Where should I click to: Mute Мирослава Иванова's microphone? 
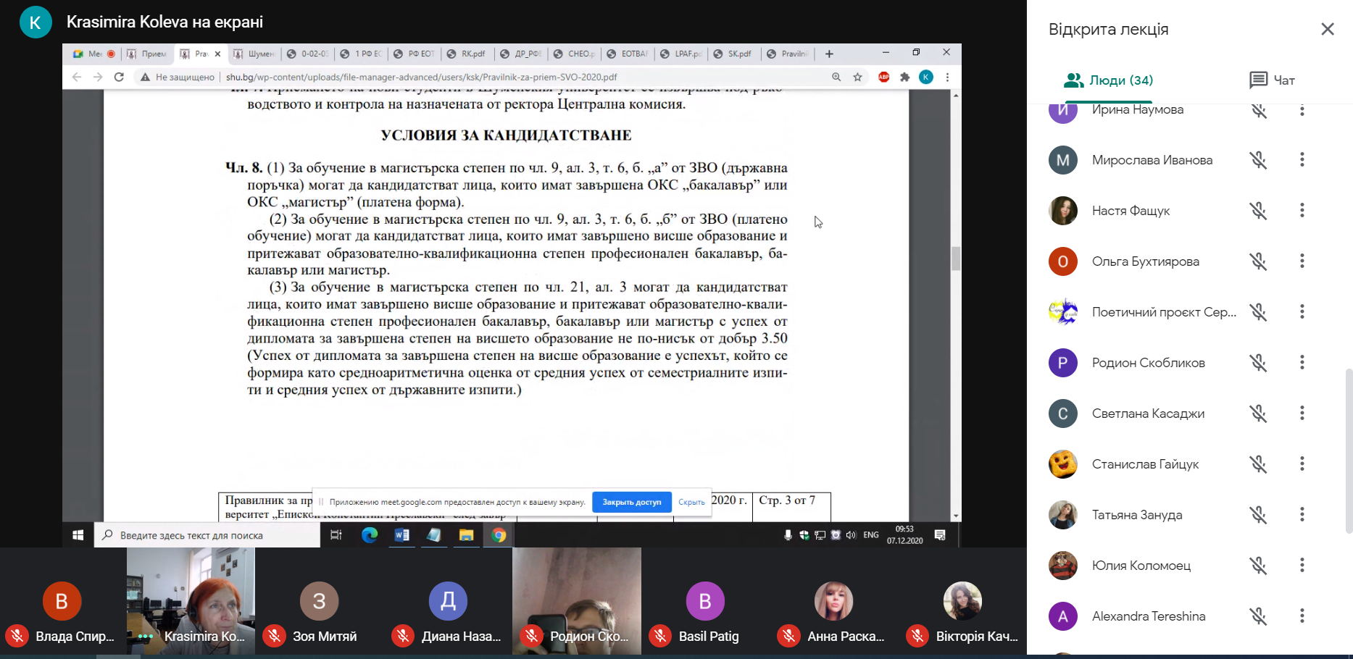click(1258, 160)
